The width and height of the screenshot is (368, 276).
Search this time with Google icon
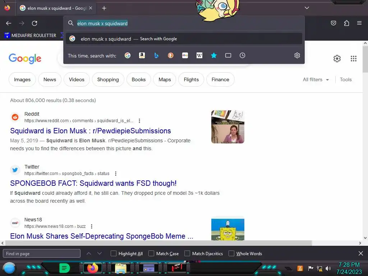(128, 55)
